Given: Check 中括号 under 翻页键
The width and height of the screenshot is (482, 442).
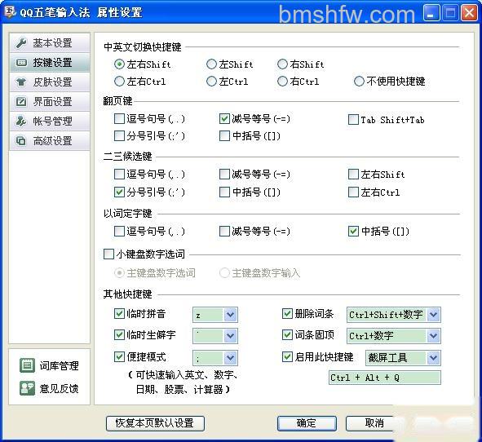Looking at the screenshot, I should click(x=225, y=136).
